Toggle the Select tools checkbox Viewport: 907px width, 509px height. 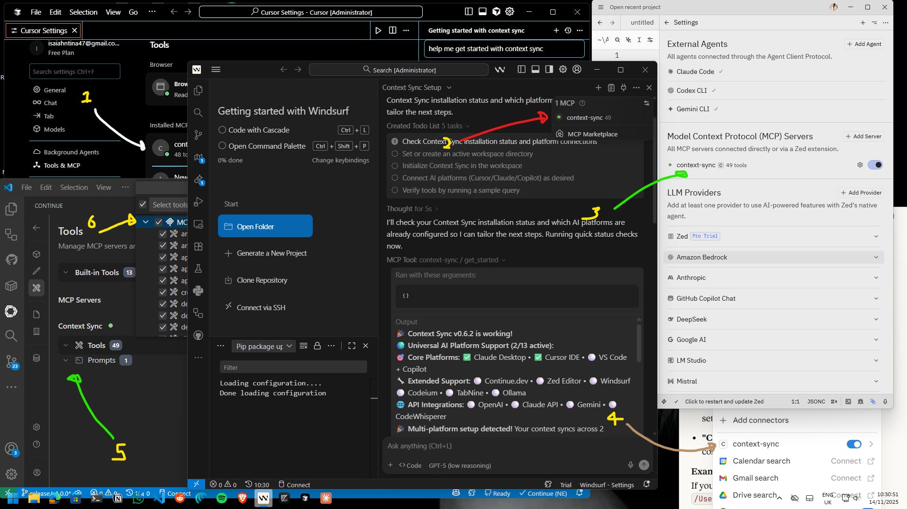[143, 204]
